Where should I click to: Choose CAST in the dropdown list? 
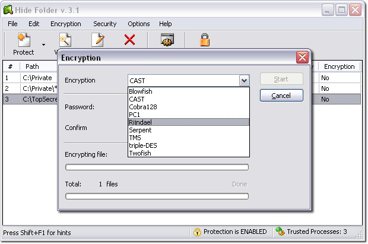pos(189,99)
